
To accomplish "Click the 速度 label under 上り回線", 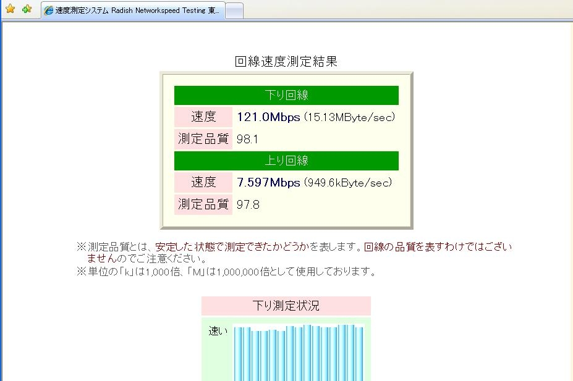I will point(203,182).
